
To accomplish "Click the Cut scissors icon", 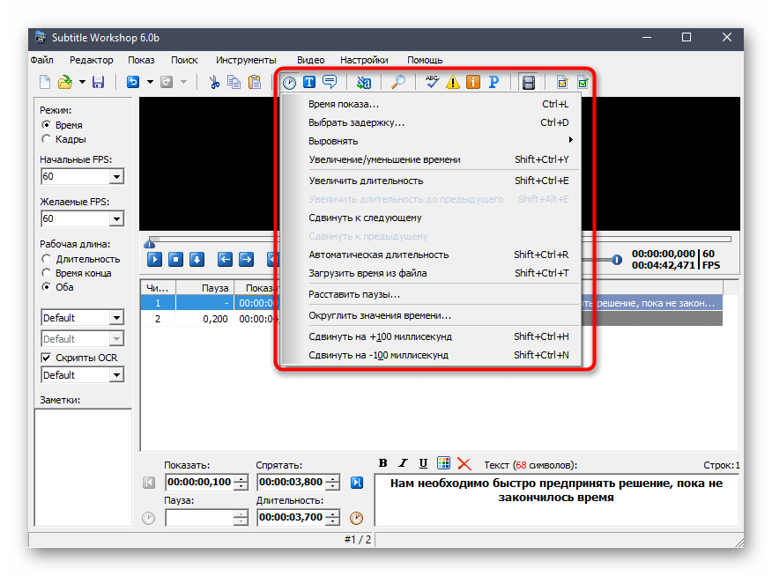I will (214, 82).
